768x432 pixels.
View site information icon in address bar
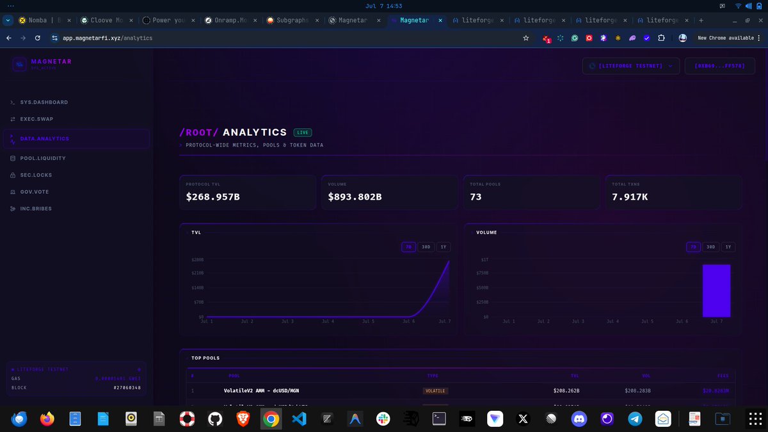click(x=55, y=38)
